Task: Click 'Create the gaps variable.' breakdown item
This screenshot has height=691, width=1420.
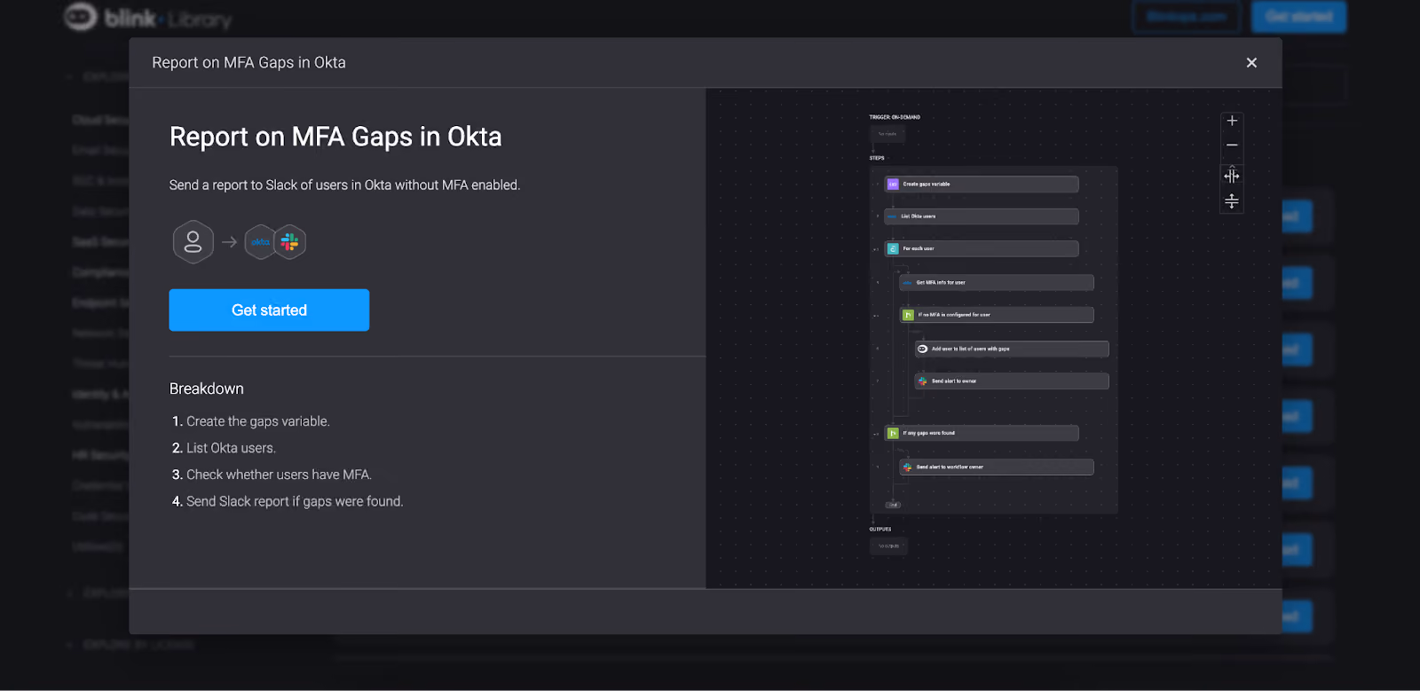Action: click(x=257, y=421)
